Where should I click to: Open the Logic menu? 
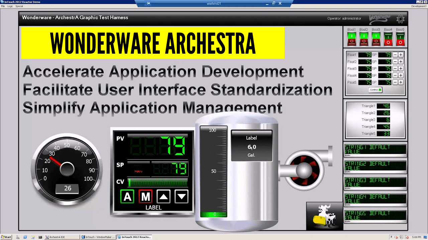tap(10, 6)
